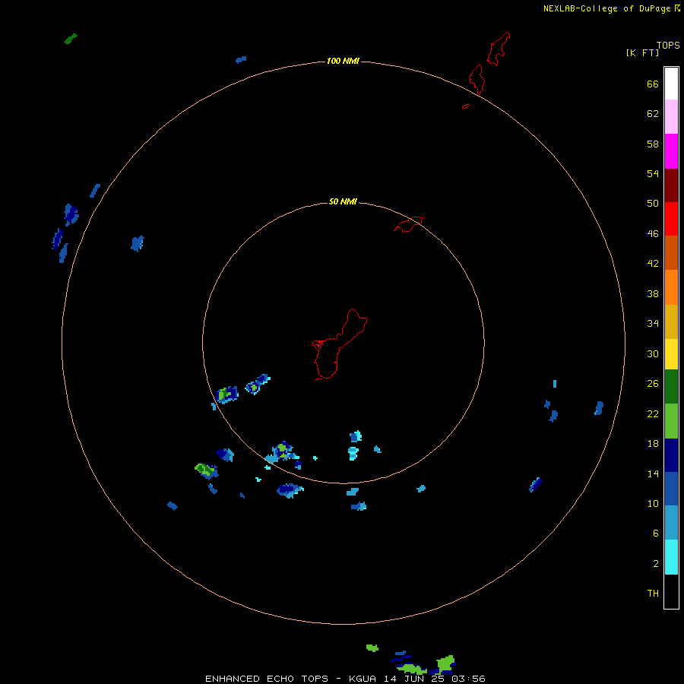Pick the light blue swatch between 6 and 10

pyautogui.click(x=671, y=523)
